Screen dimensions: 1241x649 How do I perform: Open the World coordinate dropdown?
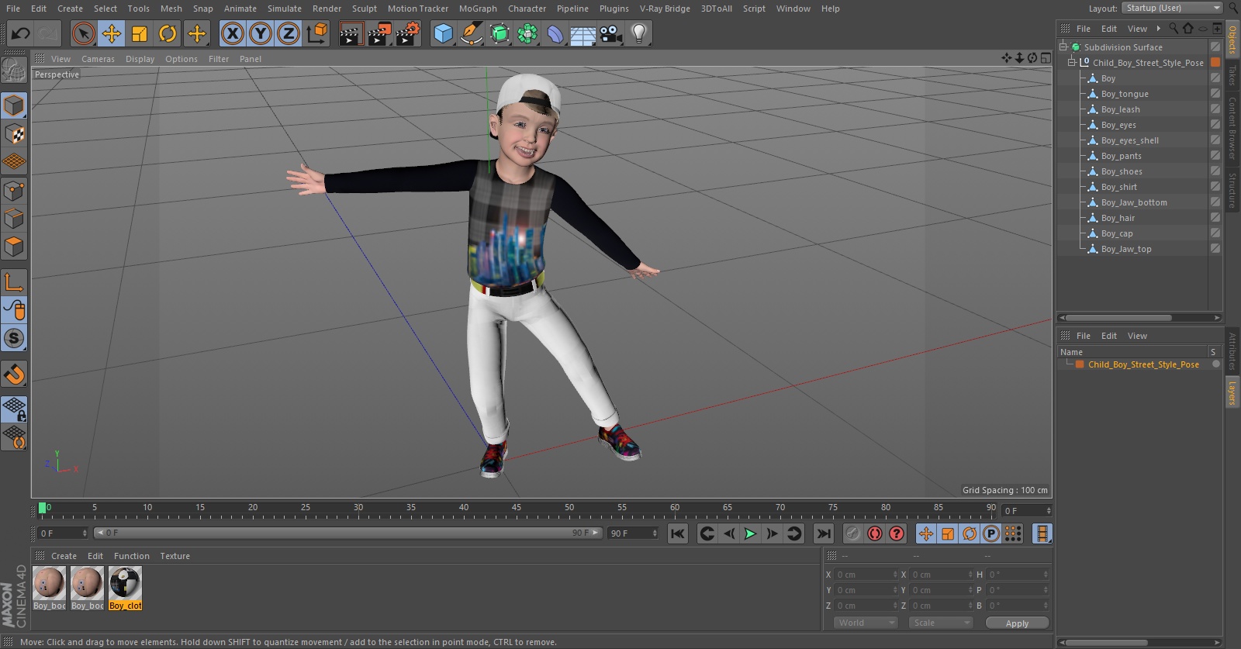pyautogui.click(x=866, y=623)
